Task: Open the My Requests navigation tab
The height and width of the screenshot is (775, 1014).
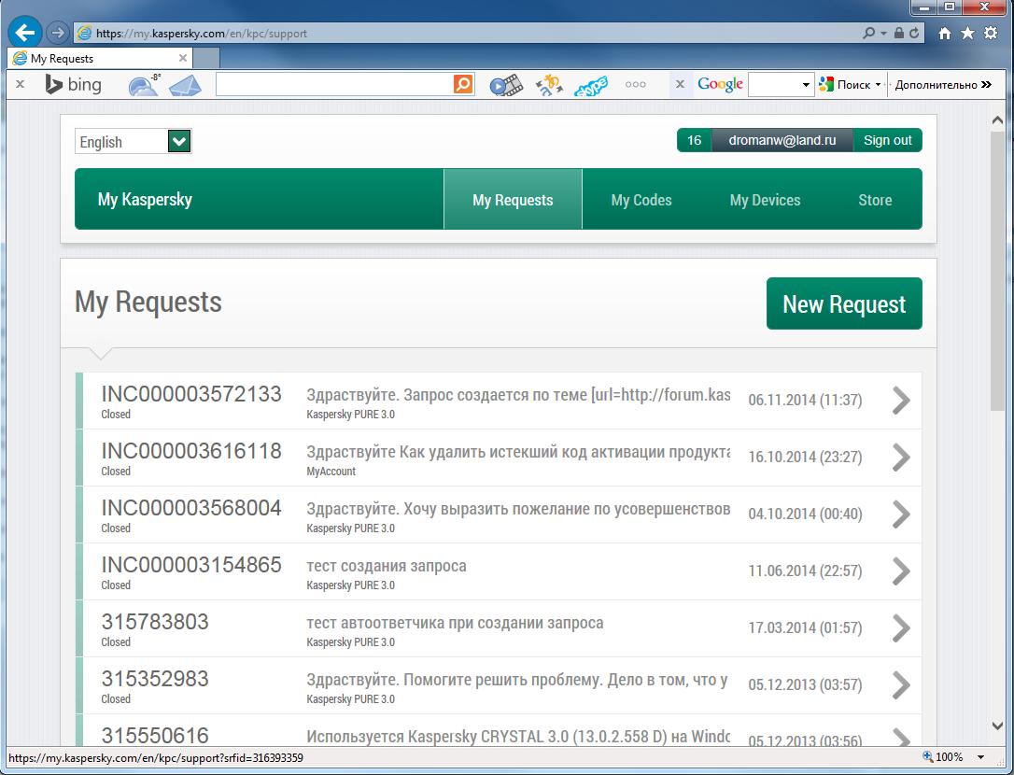Action: point(513,199)
